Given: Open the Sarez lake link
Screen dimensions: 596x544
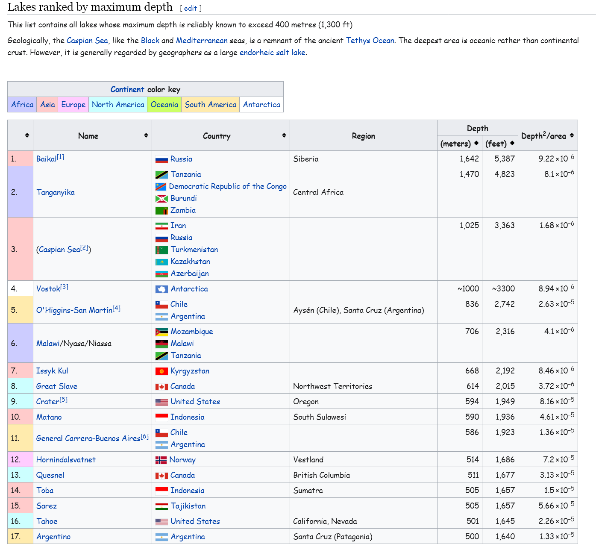Looking at the screenshot, I should (x=47, y=506).
